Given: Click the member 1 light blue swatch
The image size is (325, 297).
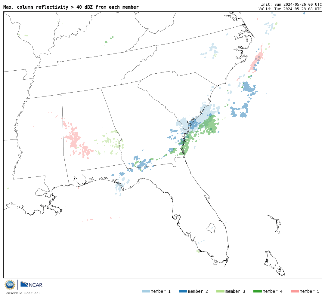Looking at the screenshot, I should tap(146, 291).
